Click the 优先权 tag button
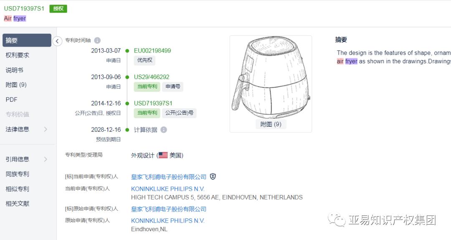 point(144,60)
